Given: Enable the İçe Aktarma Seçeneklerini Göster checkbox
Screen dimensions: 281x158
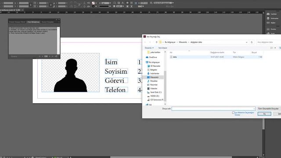Looking at the screenshot, I should coord(233,113).
